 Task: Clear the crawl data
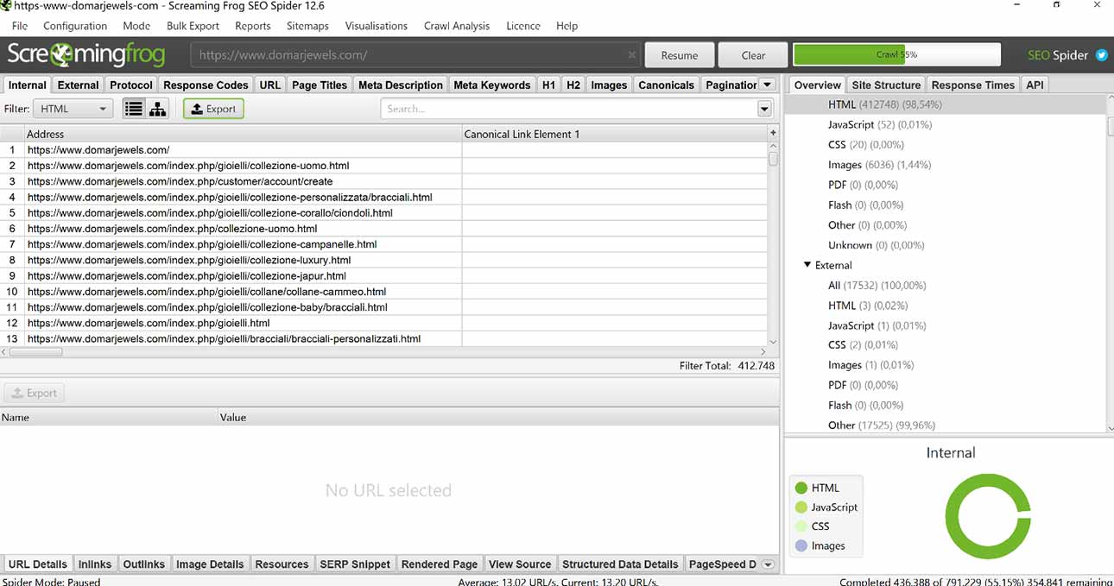(x=753, y=55)
